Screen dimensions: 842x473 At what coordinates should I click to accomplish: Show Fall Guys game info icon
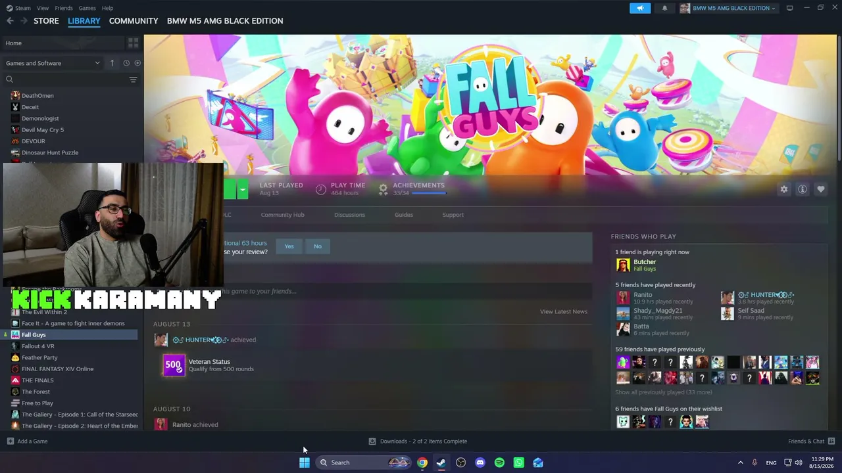(x=802, y=189)
